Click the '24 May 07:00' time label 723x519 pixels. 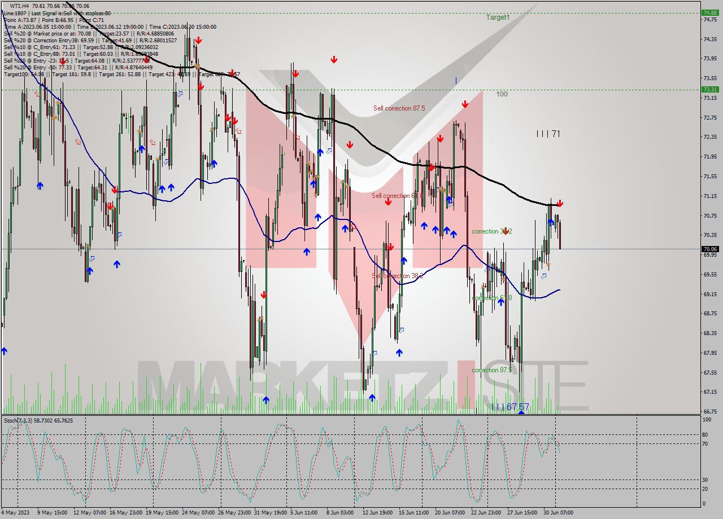(198, 513)
